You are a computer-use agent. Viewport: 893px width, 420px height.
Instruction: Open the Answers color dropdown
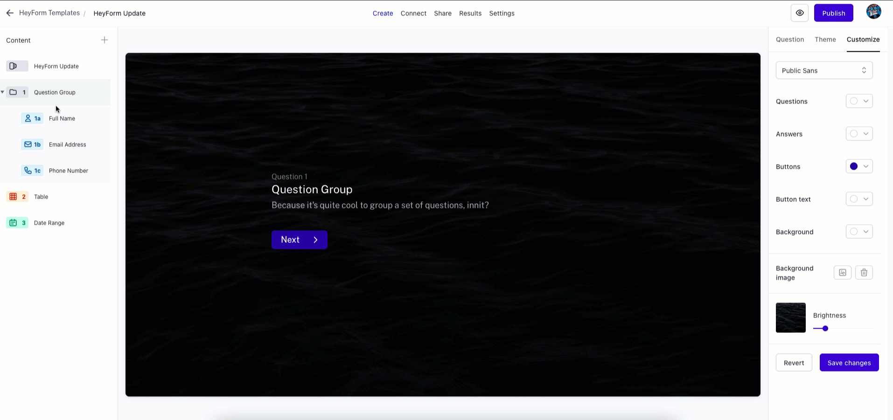[859, 134]
